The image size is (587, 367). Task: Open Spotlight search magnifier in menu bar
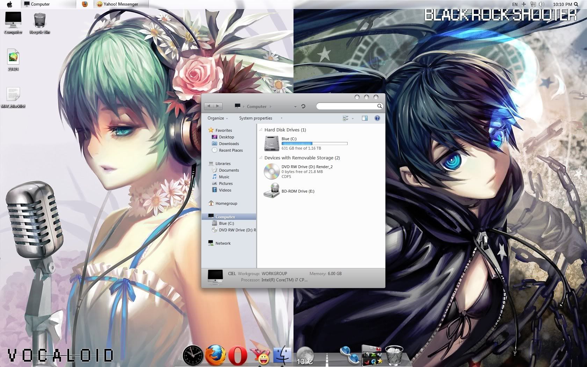point(577,4)
